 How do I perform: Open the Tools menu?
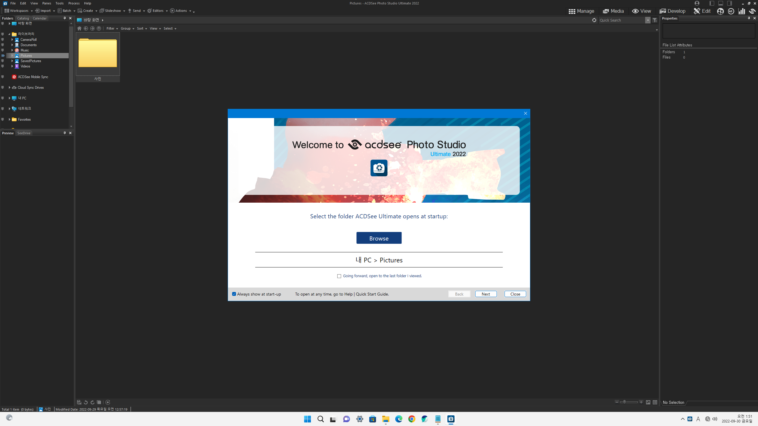click(x=59, y=3)
